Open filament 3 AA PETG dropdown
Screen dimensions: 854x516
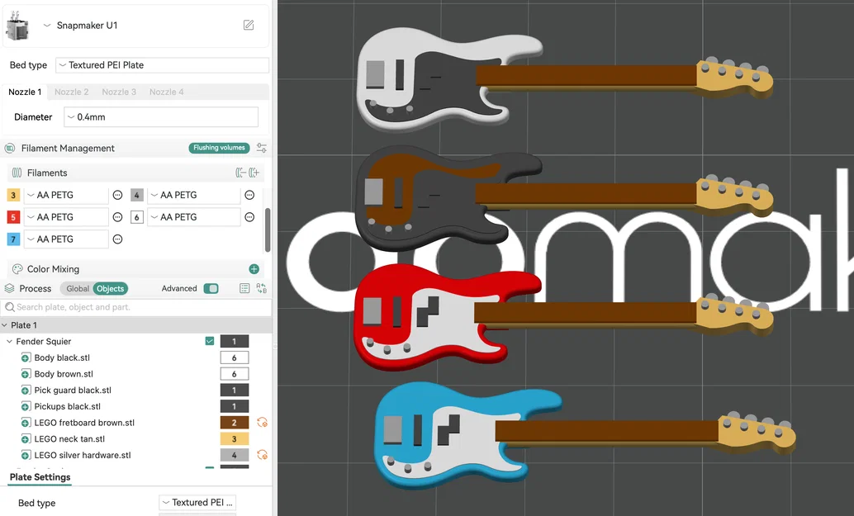tap(66, 195)
